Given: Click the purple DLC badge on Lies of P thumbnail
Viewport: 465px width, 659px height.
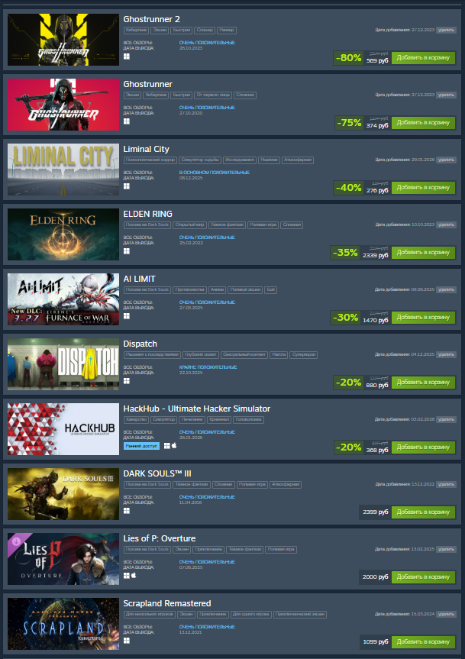Looking at the screenshot, I should tap(16, 541).
